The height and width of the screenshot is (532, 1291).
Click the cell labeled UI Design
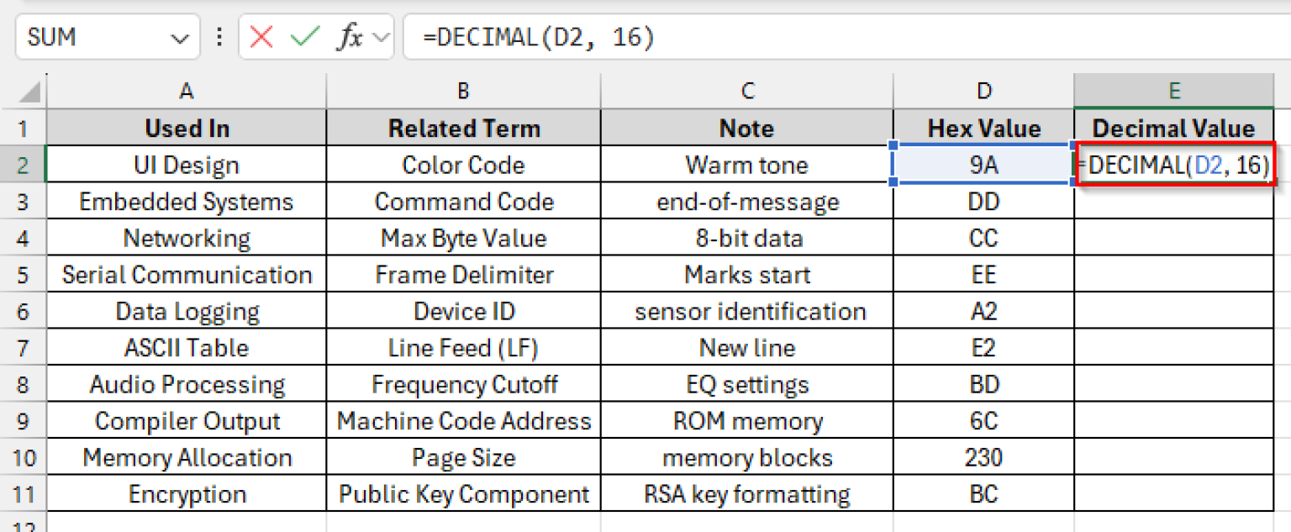(187, 165)
